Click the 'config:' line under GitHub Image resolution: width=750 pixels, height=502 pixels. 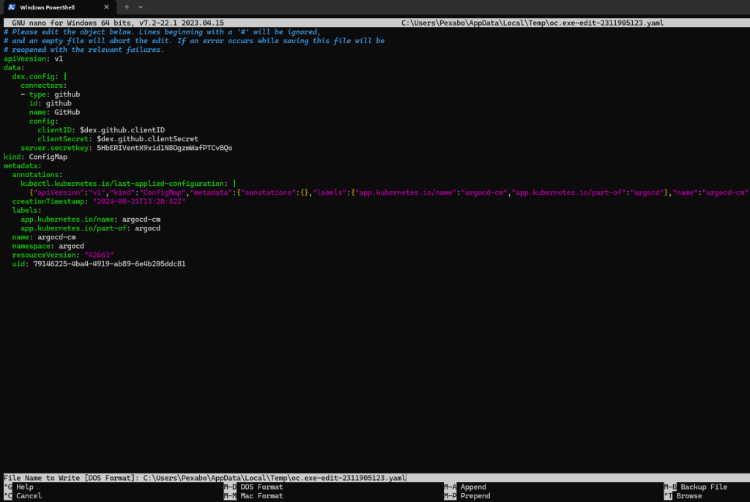[43, 121]
